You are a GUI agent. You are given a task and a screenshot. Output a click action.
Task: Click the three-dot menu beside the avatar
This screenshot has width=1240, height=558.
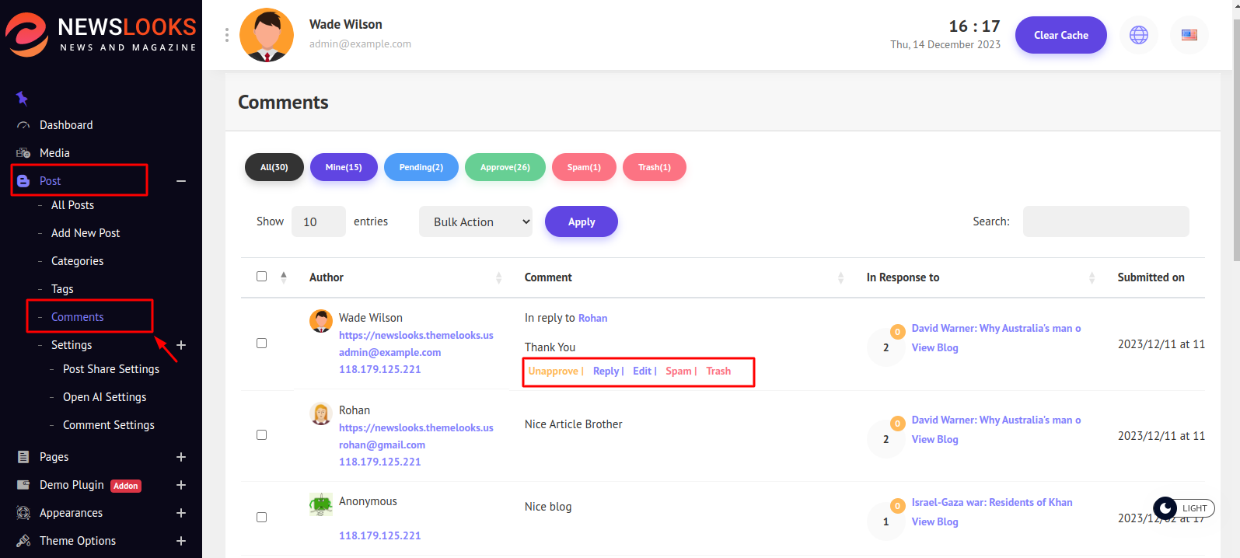tap(226, 35)
